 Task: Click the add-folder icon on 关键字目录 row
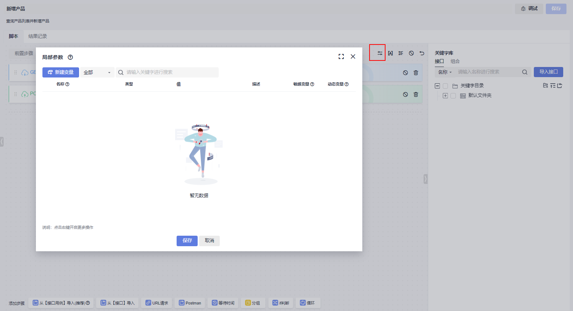pos(545,85)
